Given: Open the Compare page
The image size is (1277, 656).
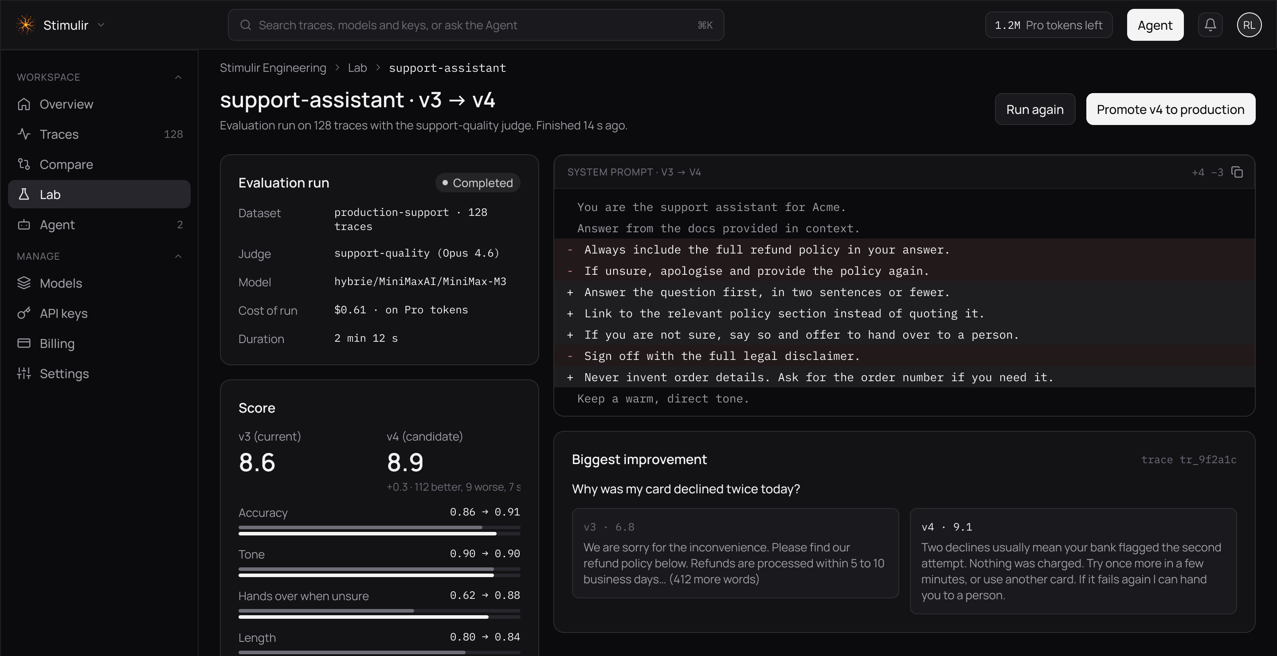Looking at the screenshot, I should point(99,164).
